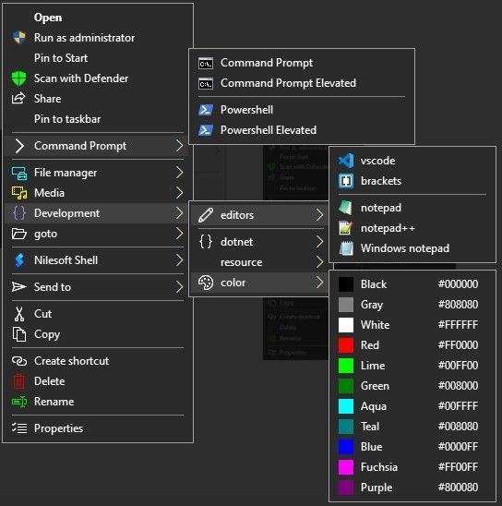Screen dimensions: 502x506
Task: Expand the resource submenu
Action: click(259, 262)
